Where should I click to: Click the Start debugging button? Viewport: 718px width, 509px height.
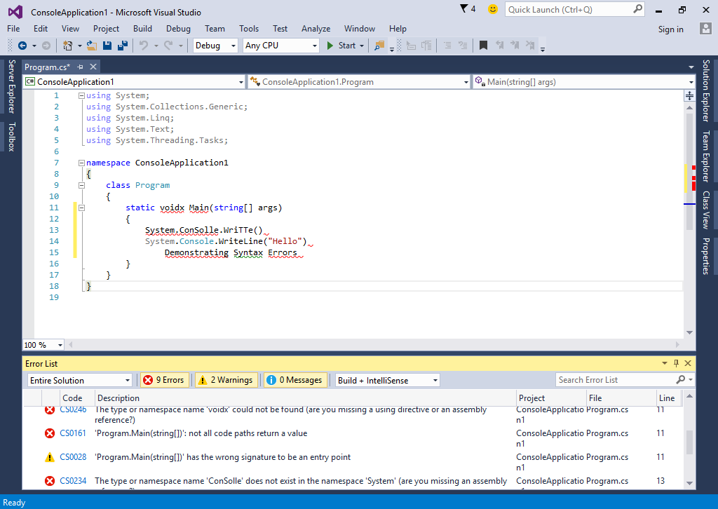tap(341, 46)
